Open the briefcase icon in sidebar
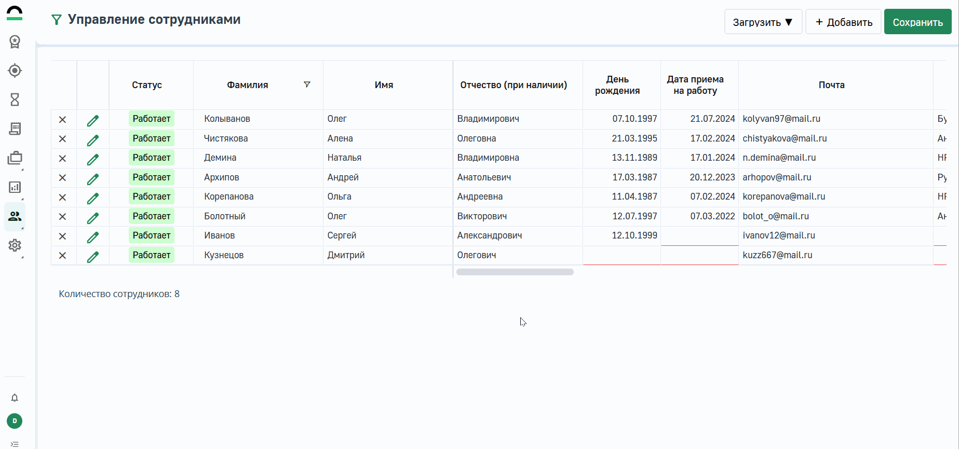The height and width of the screenshot is (449, 959). 15,158
